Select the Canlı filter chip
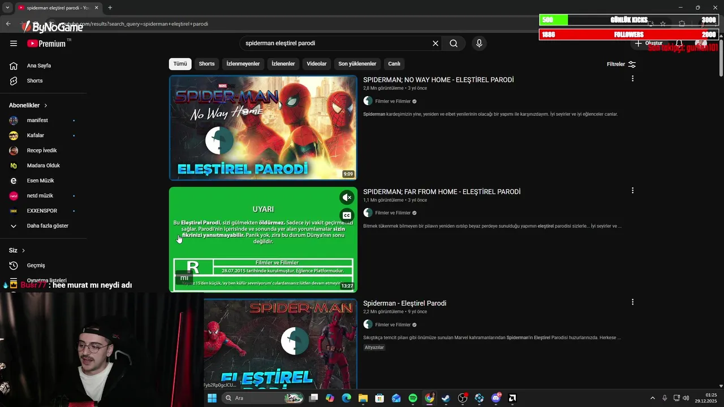The image size is (724, 407). pyautogui.click(x=394, y=64)
